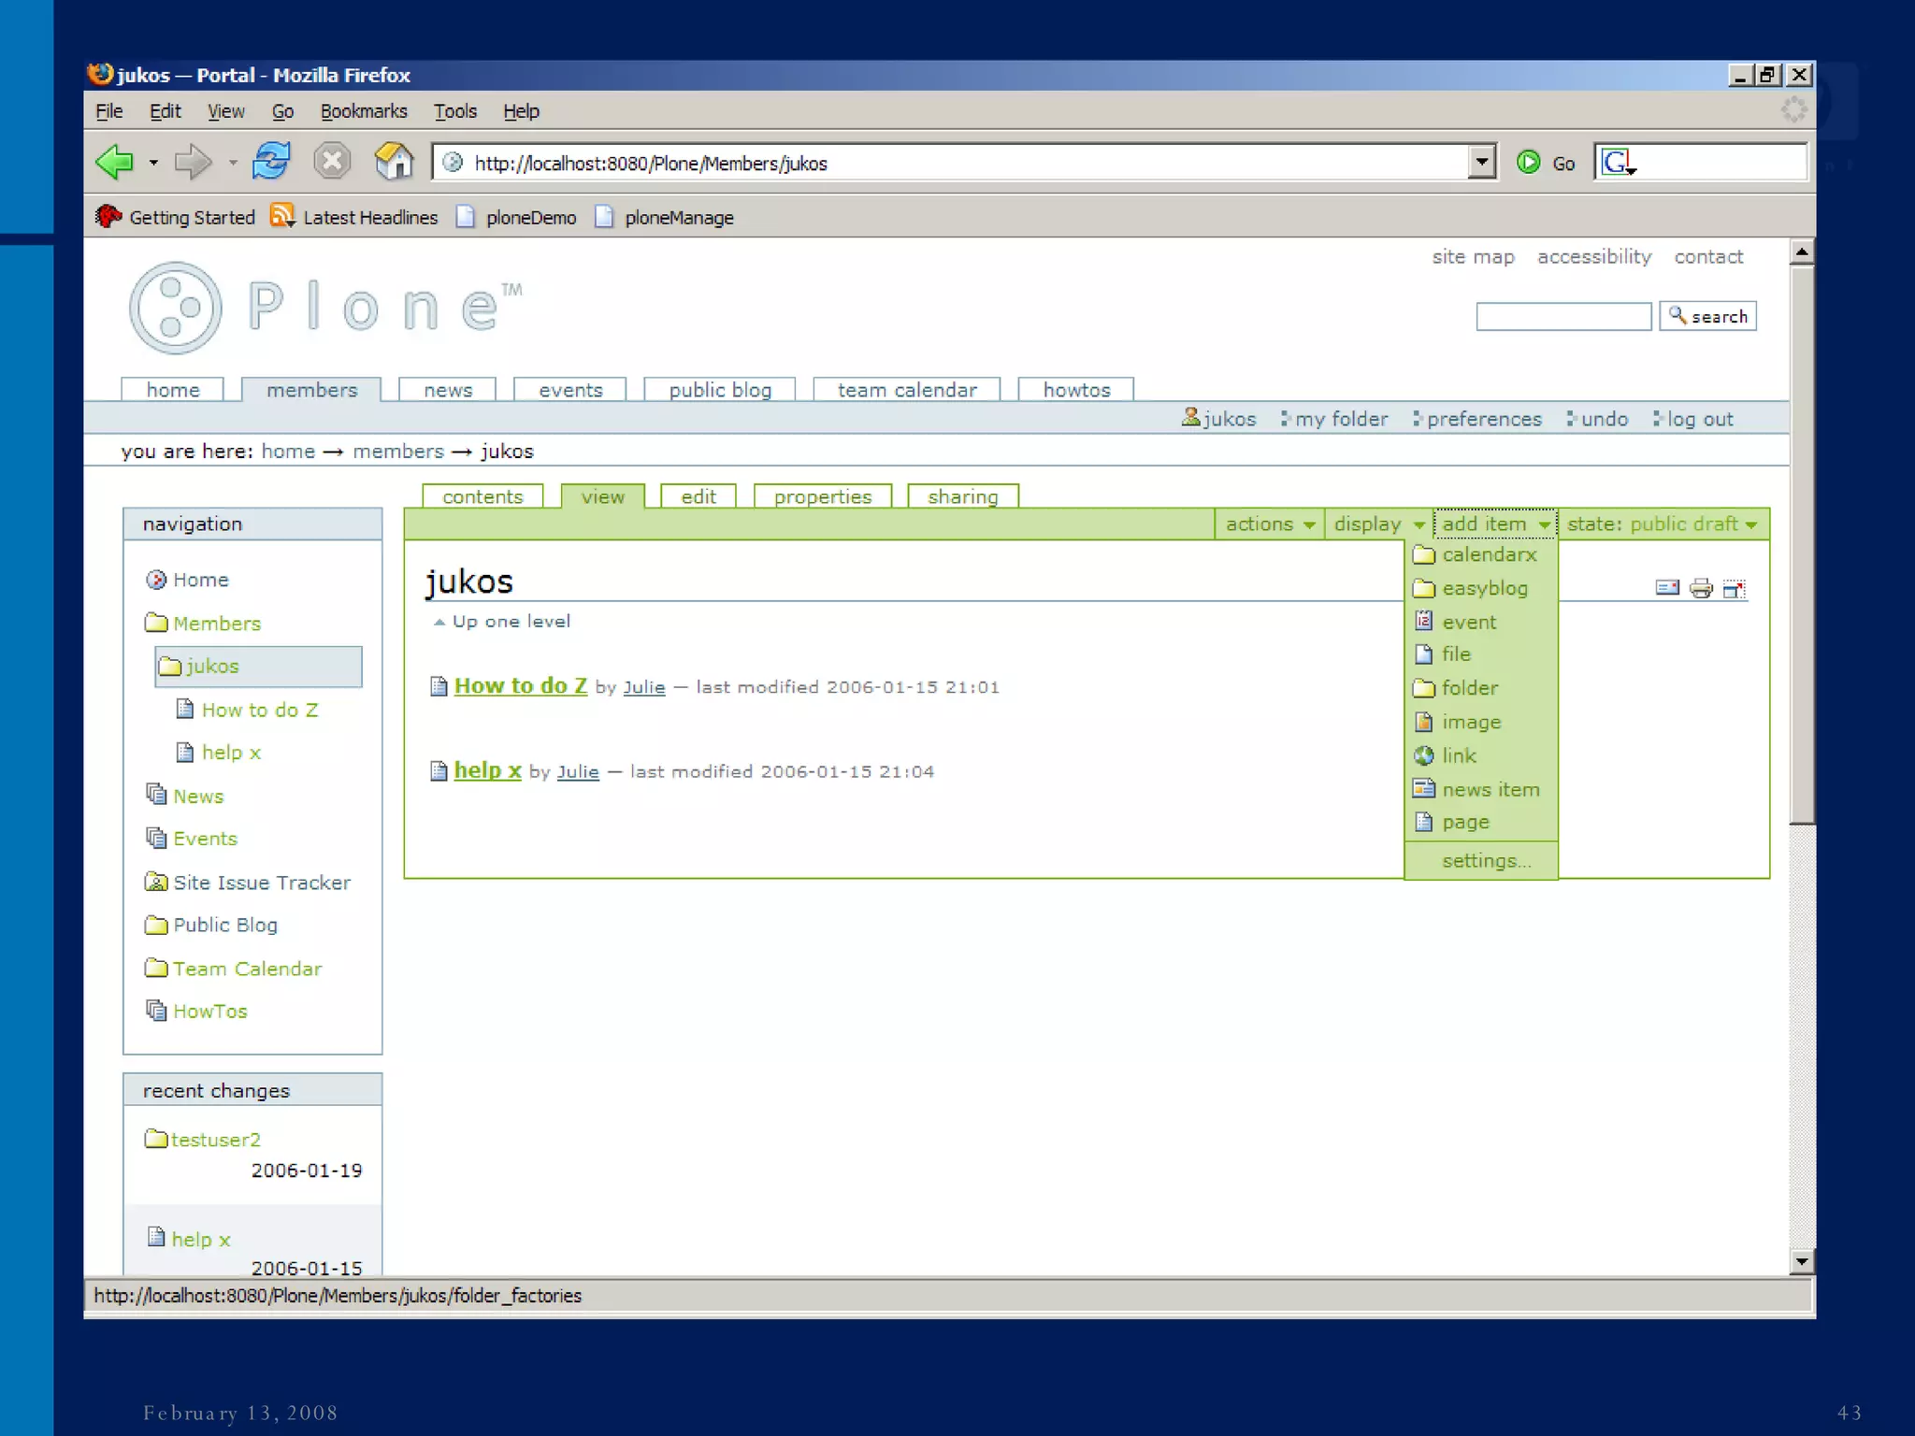Switch to the contents tab
This screenshot has height=1436, width=1915.
tap(482, 496)
